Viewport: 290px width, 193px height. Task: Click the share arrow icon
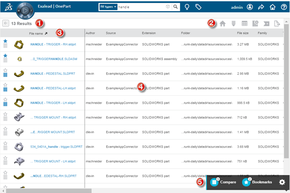pyautogui.click(x=261, y=7)
